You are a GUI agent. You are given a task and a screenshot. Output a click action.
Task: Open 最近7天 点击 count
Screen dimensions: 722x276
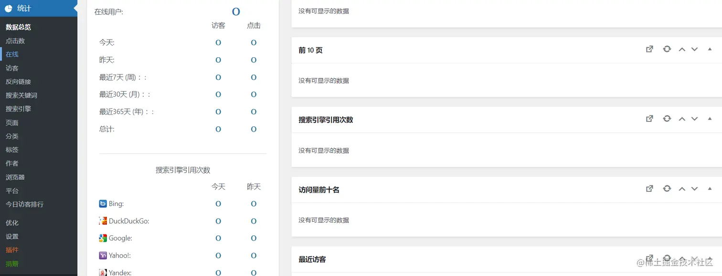[254, 77]
